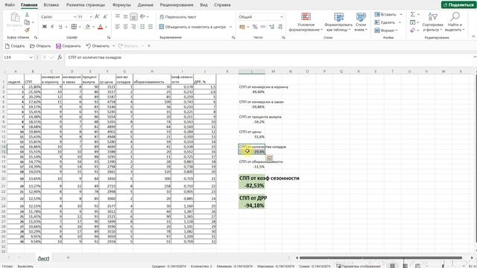477x268 pixels.
Task: Toggle bold formatting (Ж)
Action: pyautogui.click(x=45, y=27)
